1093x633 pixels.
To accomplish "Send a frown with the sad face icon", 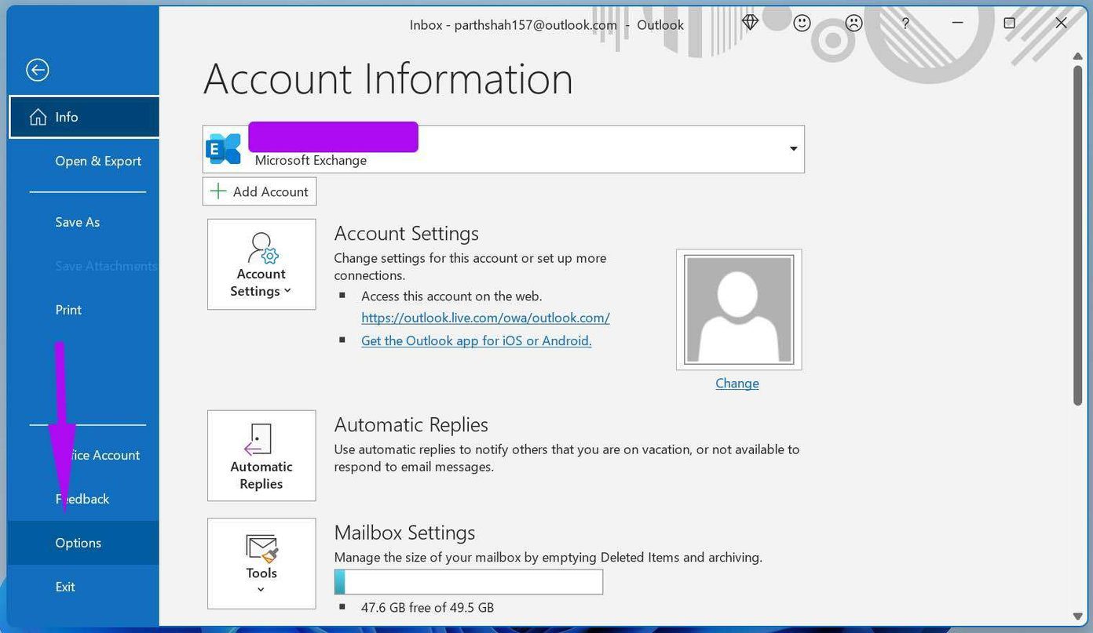I will [854, 24].
